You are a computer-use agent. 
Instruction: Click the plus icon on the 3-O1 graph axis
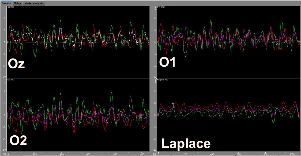tap(156, 9)
